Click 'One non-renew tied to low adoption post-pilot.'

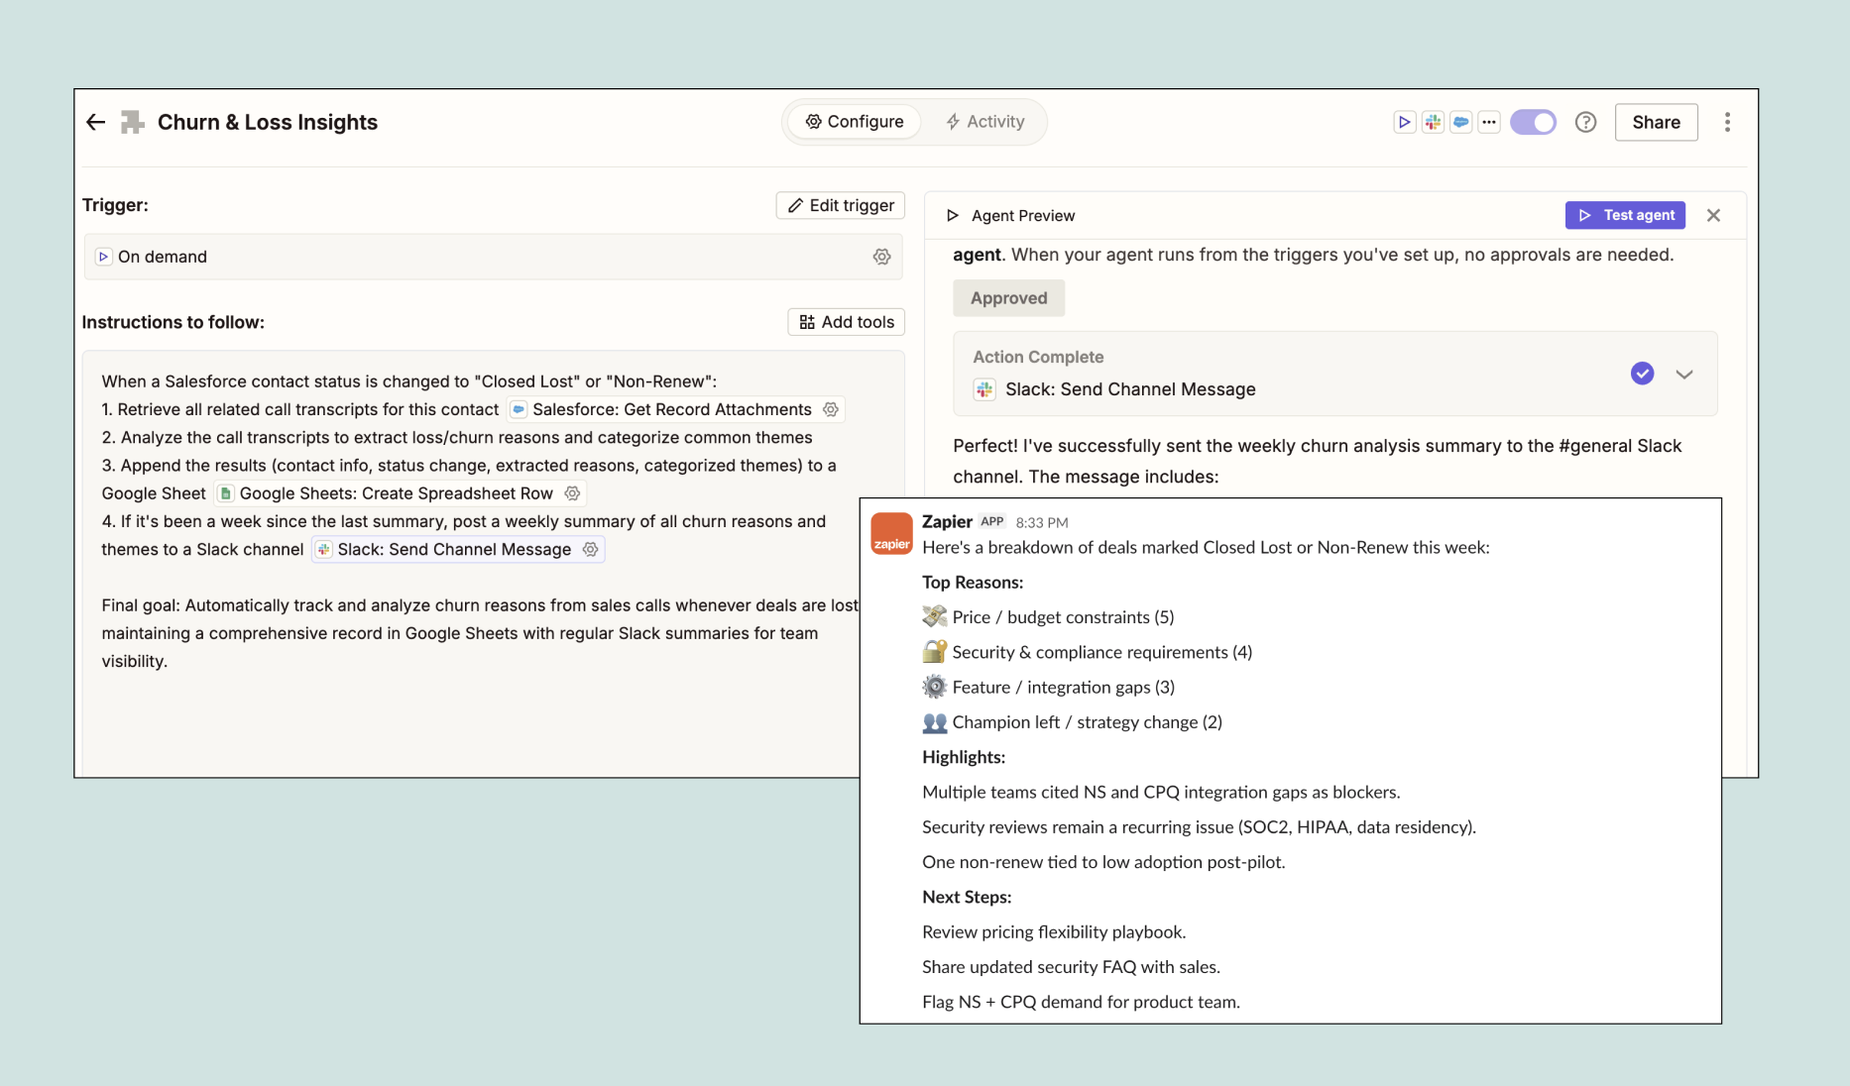click(1103, 862)
